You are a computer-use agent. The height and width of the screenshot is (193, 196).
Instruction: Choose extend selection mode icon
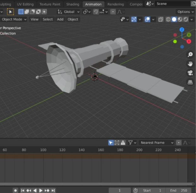point(27,12)
